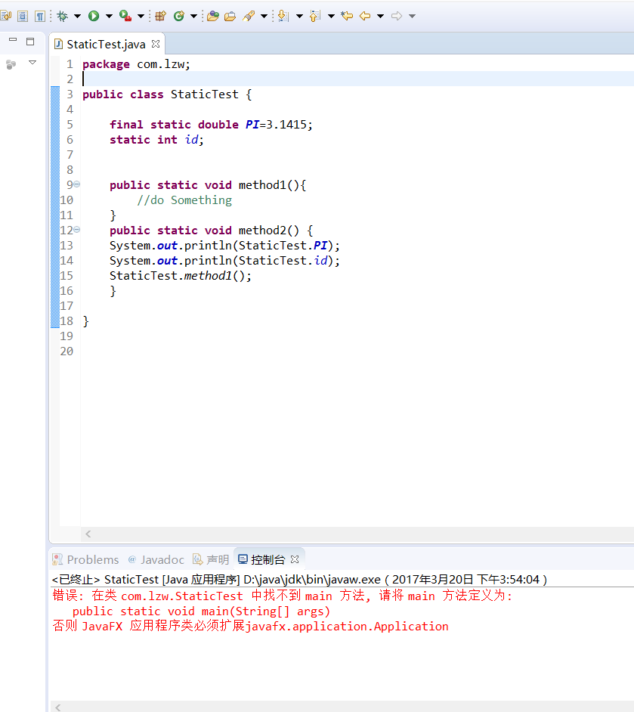
Task: Open the left panel view menu triangle
Action: point(32,62)
